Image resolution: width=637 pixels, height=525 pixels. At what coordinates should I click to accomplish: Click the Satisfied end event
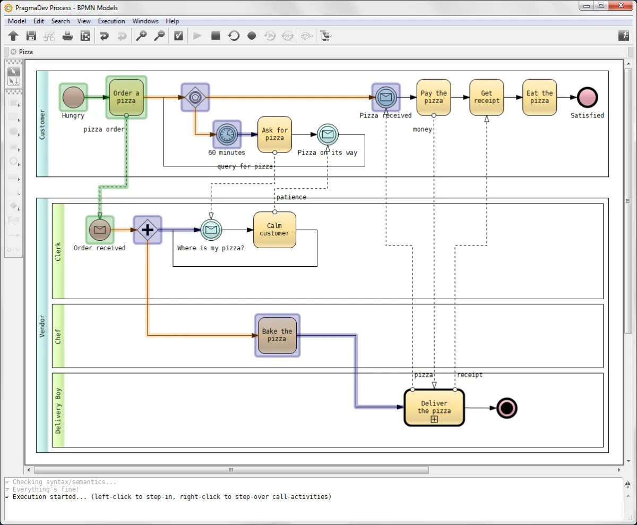[x=587, y=98]
